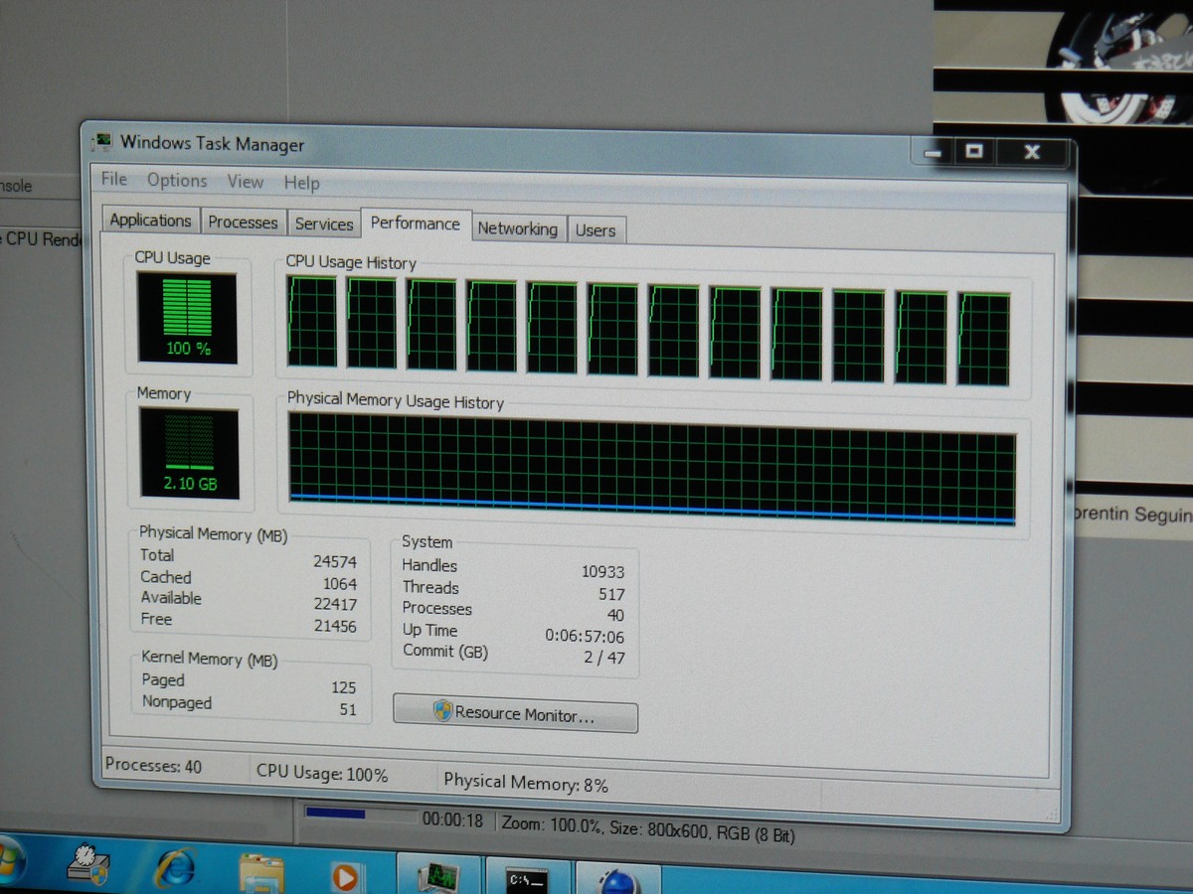Click the Zoom: 100.0% status text in background window
1193x894 pixels.
click(x=552, y=824)
